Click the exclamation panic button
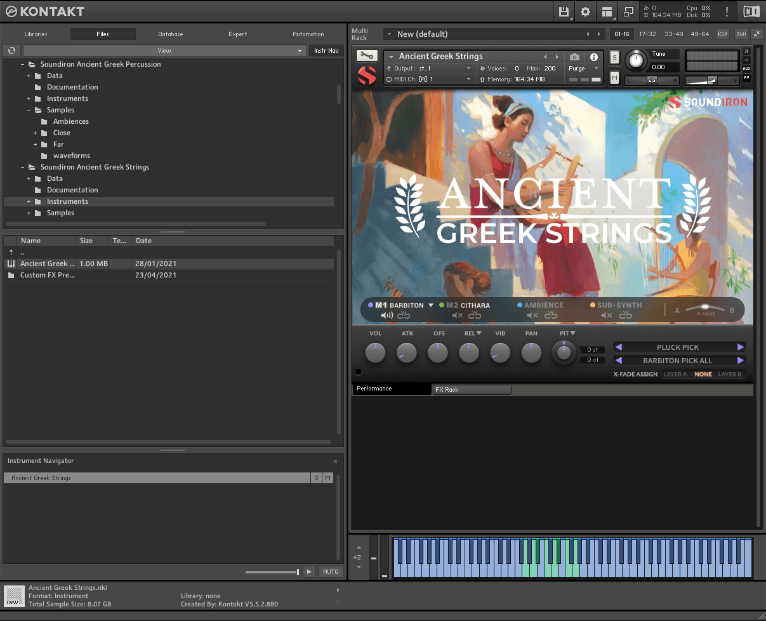This screenshot has width=766, height=621. point(727,11)
